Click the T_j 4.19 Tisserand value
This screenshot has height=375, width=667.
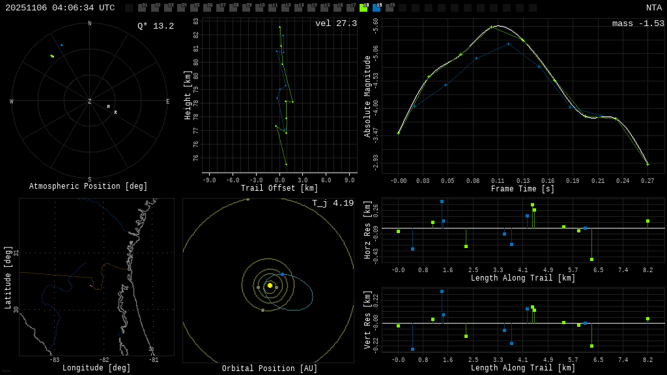333,203
